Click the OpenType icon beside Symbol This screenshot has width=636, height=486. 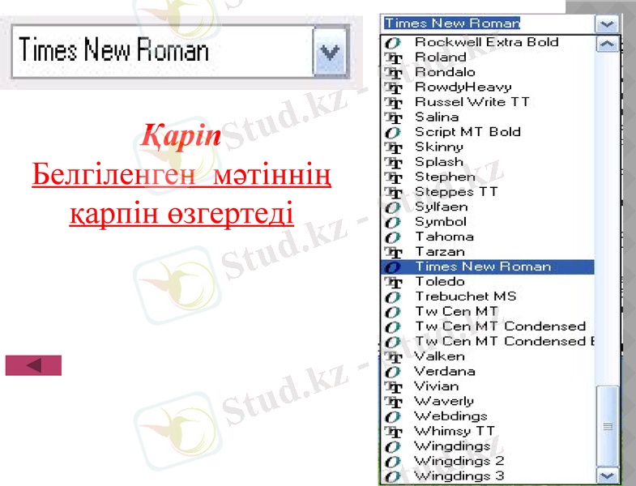pyautogui.click(x=393, y=223)
